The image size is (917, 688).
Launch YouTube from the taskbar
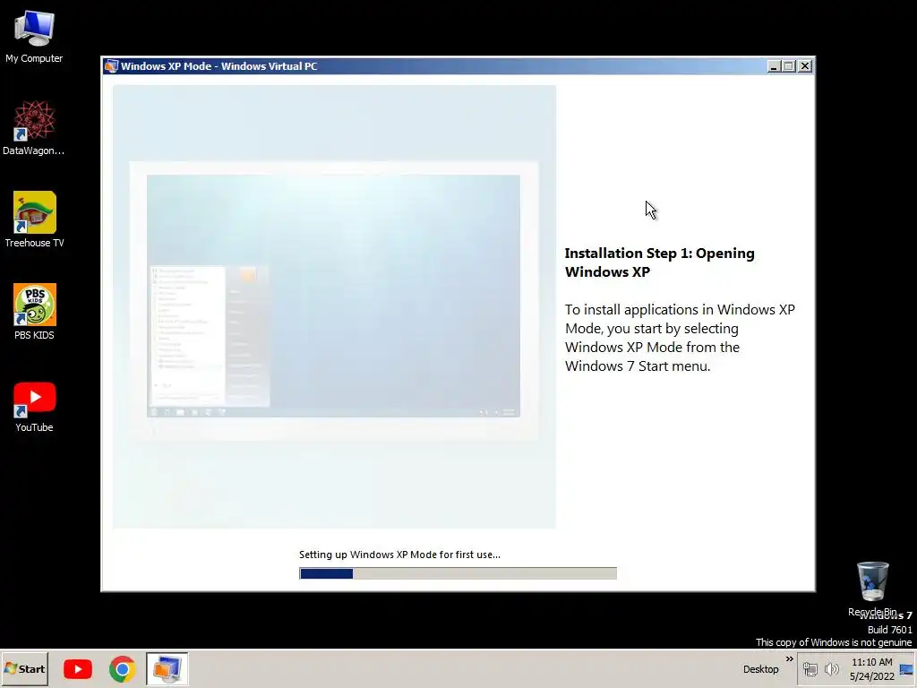pyautogui.click(x=78, y=668)
